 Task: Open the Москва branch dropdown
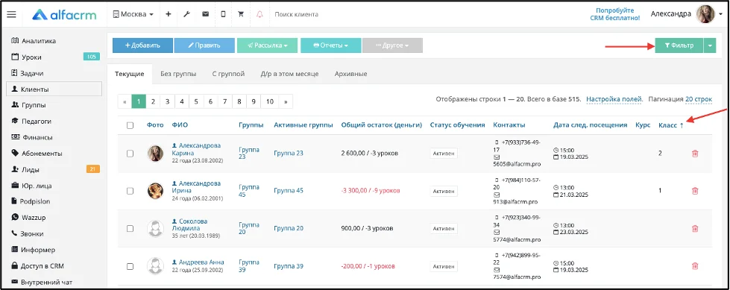pos(133,14)
